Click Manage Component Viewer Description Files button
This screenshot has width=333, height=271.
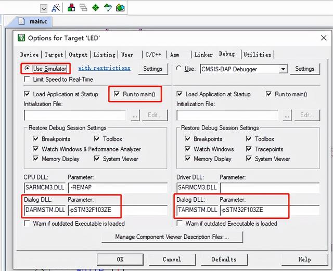pyautogui.click(x=172, y=237)
